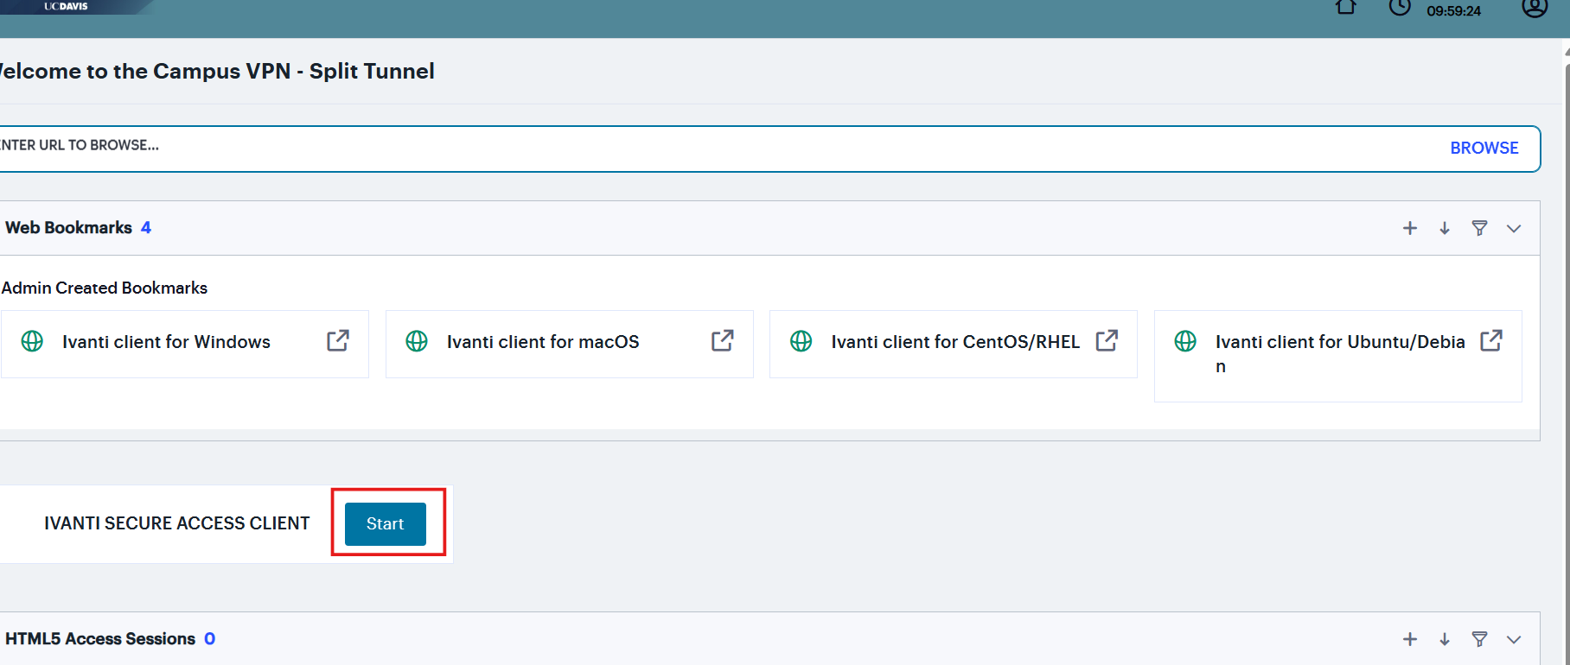Click the home icon in header
This screenshot has width=1570, height=665.
(x=1345, y=8)
